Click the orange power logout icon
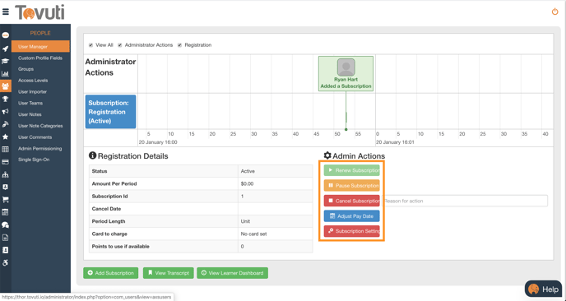This screenshot has height=301, width=566. pos(554,12)
